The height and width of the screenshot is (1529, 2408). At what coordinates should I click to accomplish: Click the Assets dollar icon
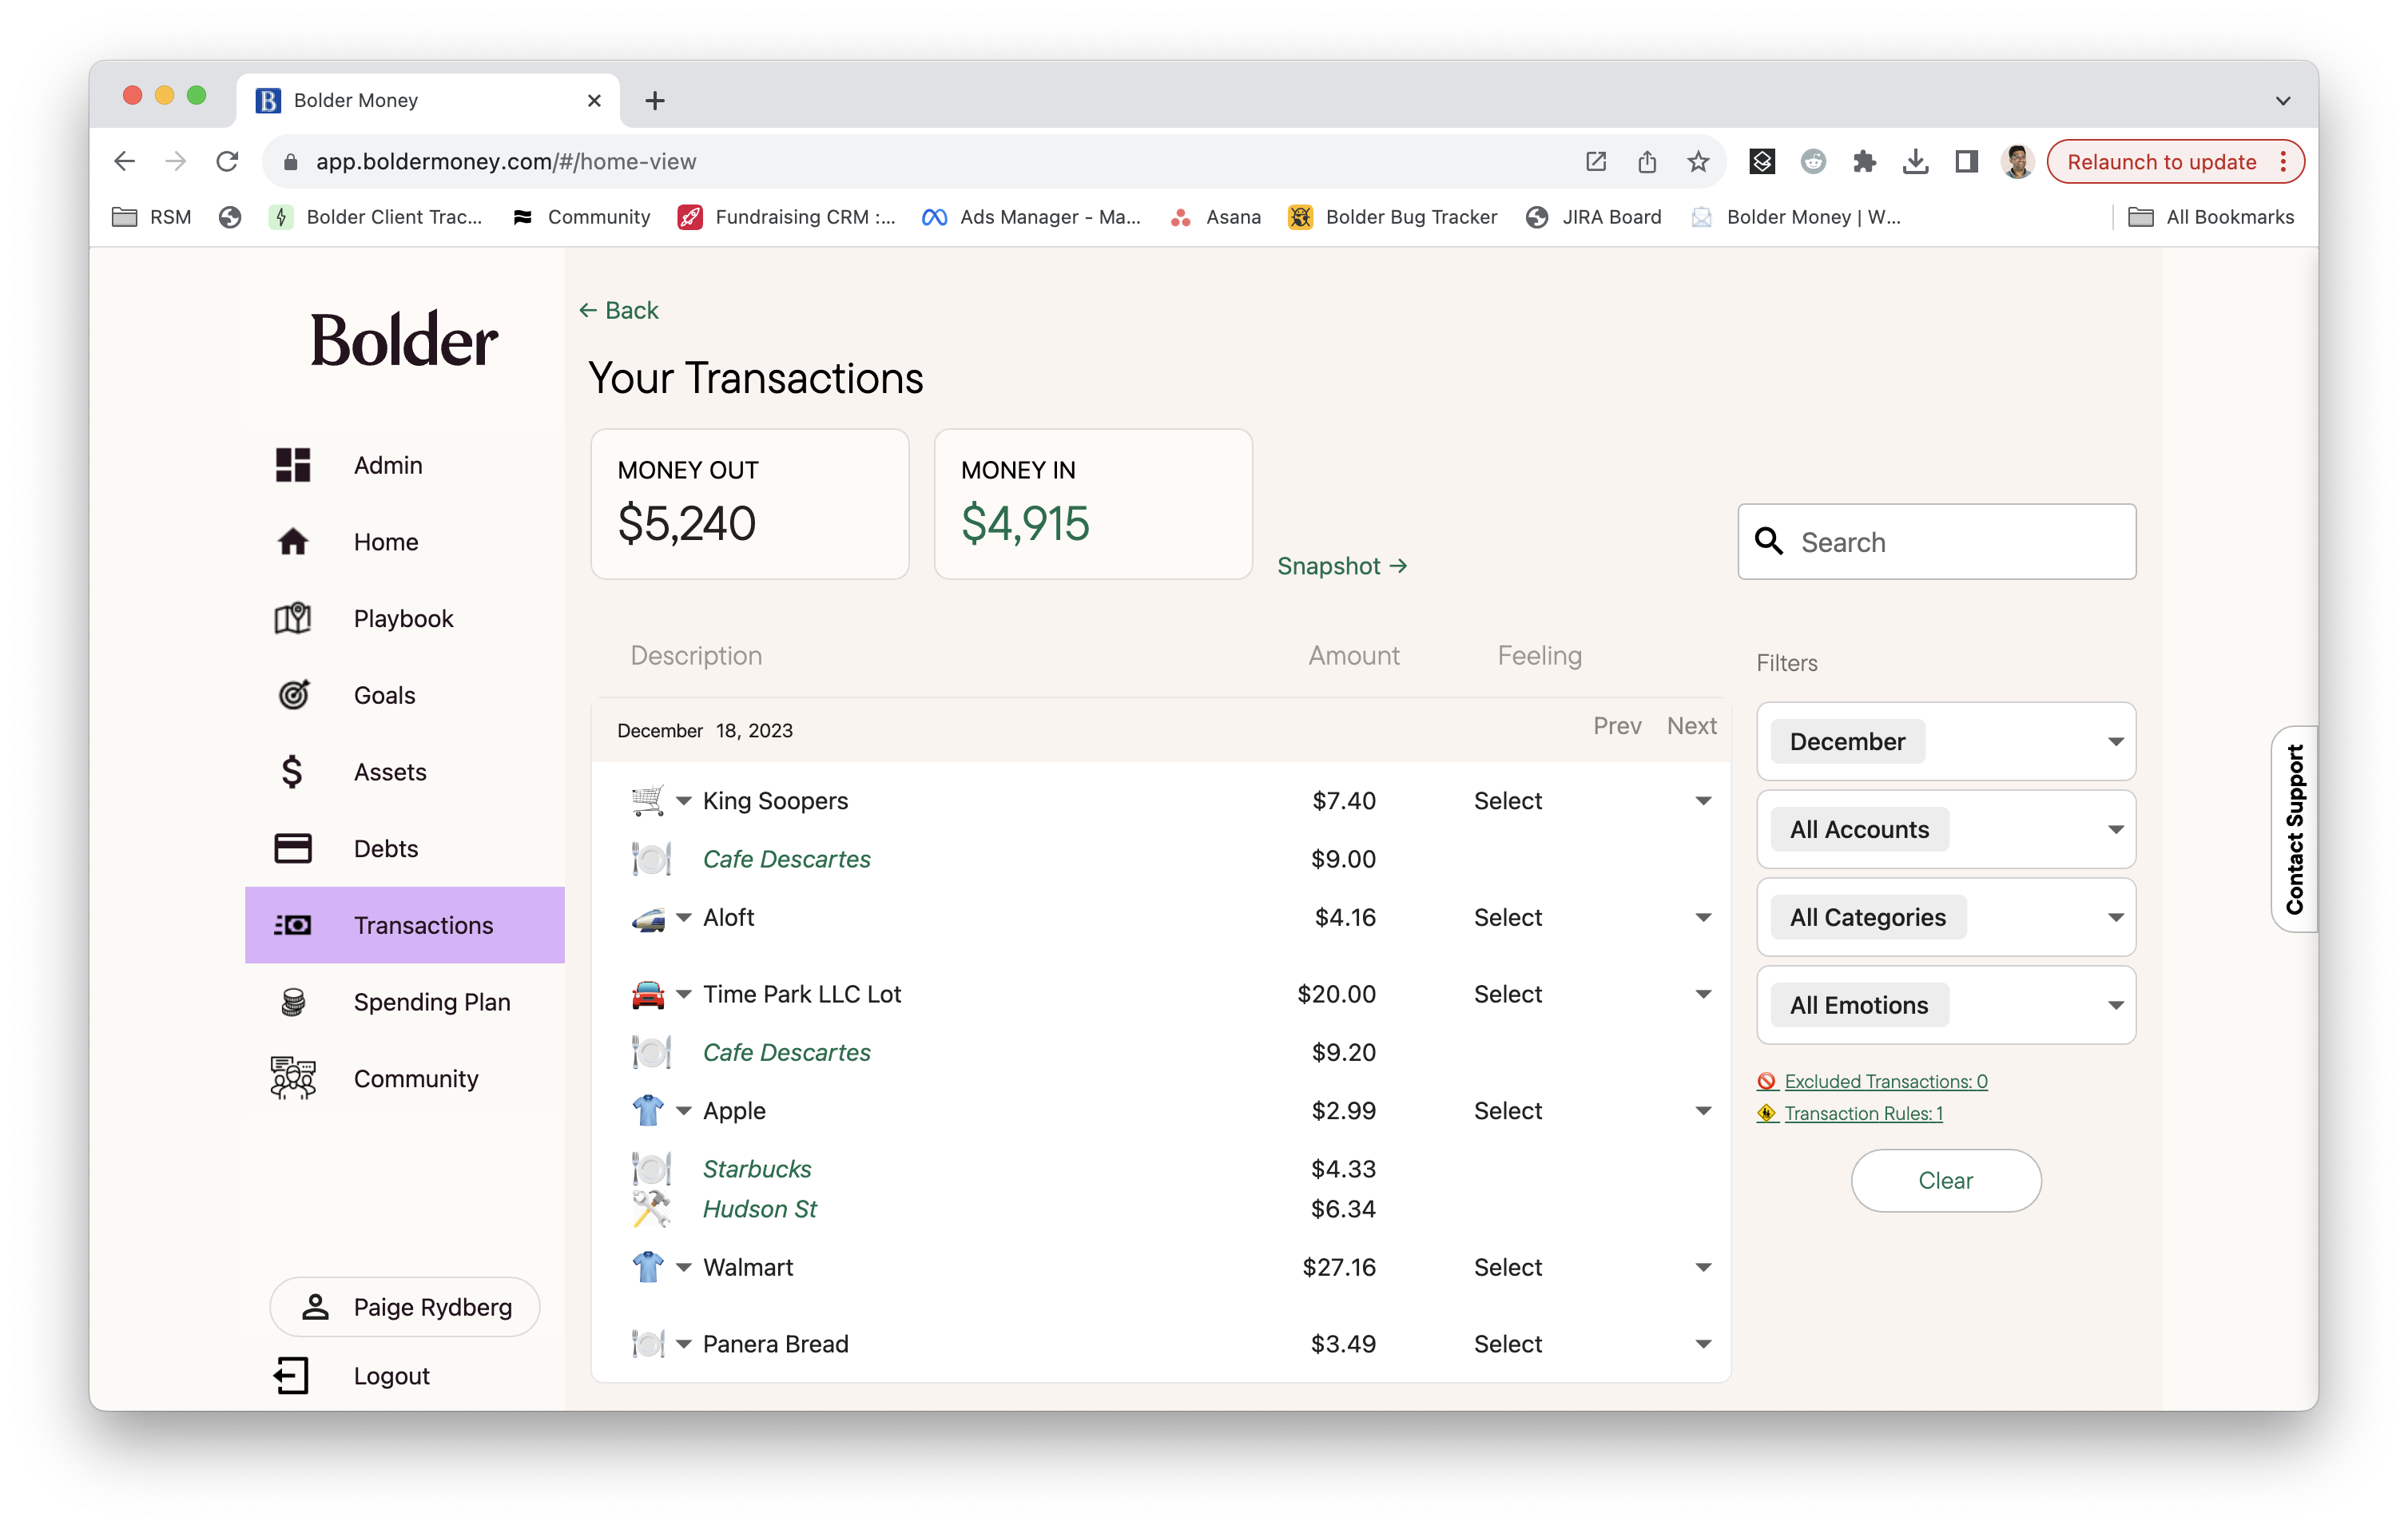click(292, 772)
